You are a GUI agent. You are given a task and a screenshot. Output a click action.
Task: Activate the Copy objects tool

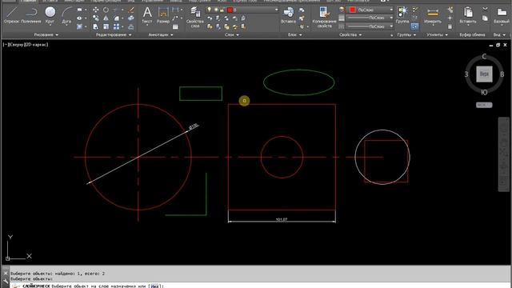(x=95, y=18)
